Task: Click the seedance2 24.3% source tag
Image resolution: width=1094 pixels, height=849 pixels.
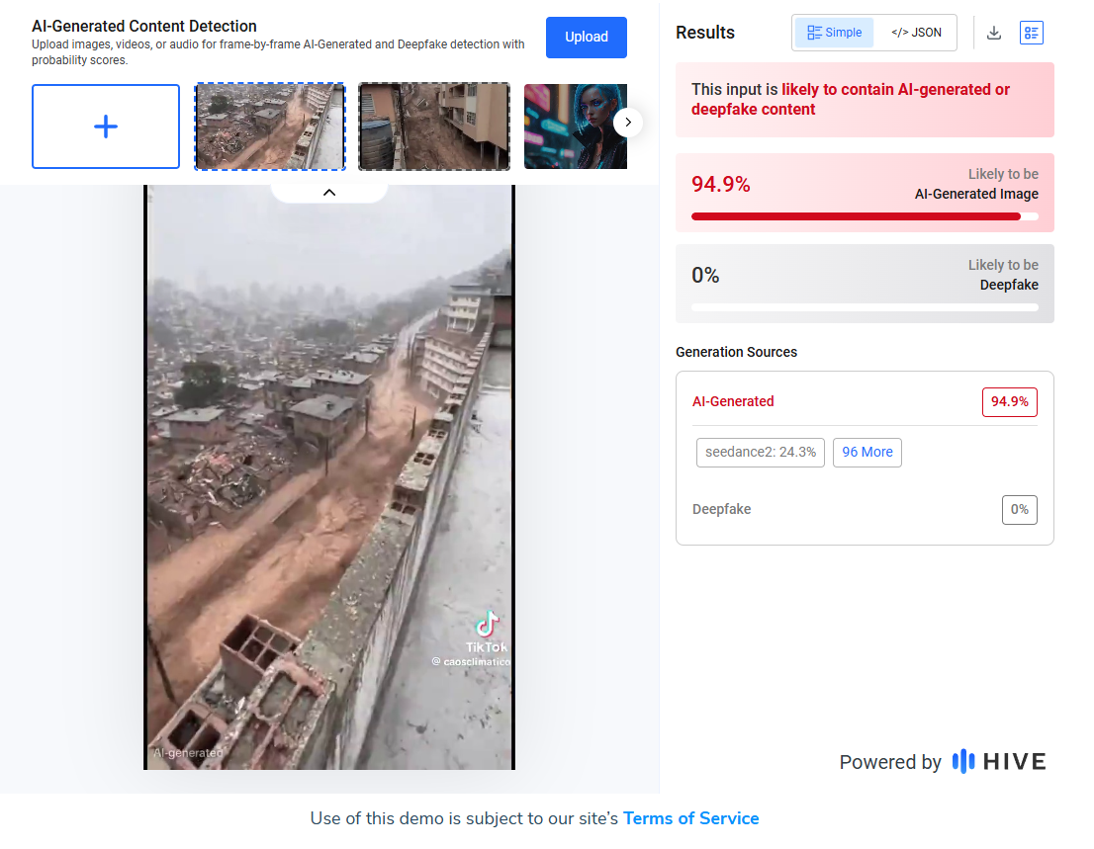Action: click(760, 452)
